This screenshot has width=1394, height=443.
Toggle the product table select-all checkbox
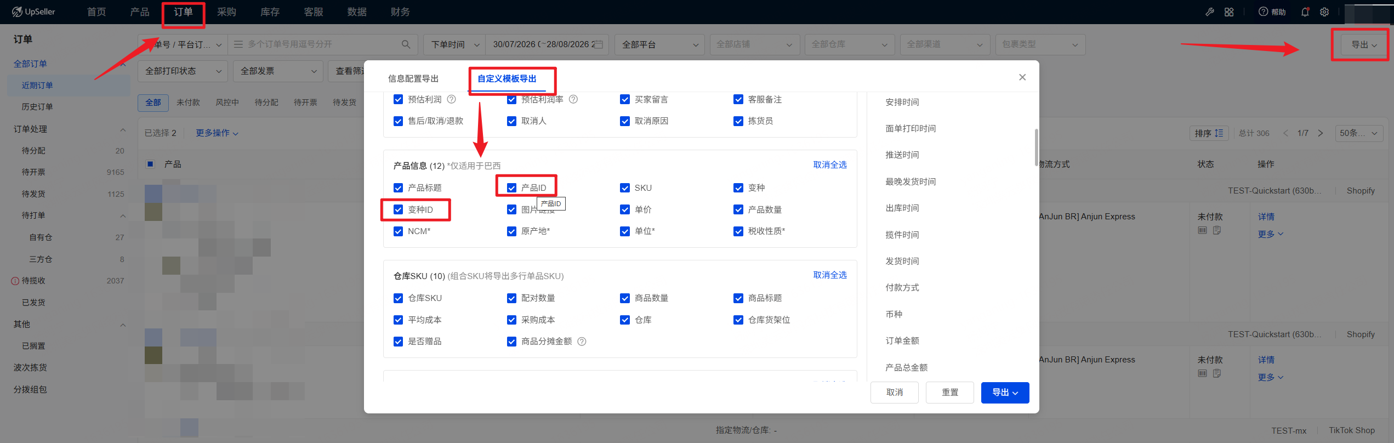click(150, 164)
